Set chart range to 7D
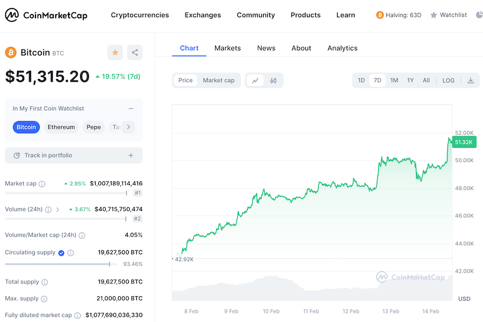Image resolution: width=483 pixels, height=322 pixels. (x=377, y=80)
